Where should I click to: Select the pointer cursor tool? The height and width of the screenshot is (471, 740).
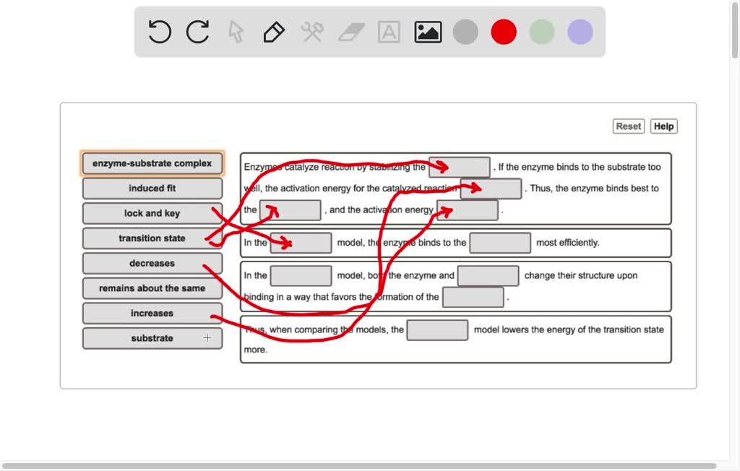[x=236, y=32]
